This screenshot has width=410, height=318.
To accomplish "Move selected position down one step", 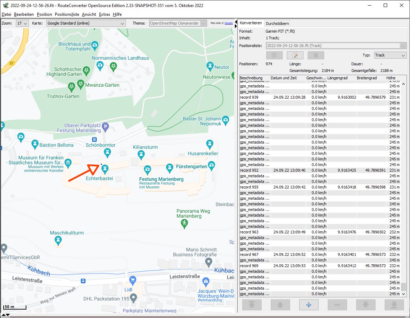I will [x=366, y=305].
